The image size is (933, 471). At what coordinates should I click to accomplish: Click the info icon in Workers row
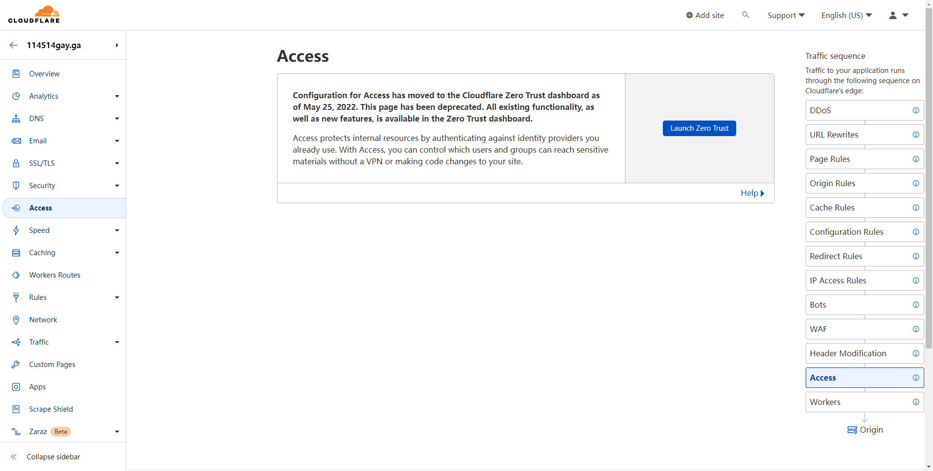point(916,402)
